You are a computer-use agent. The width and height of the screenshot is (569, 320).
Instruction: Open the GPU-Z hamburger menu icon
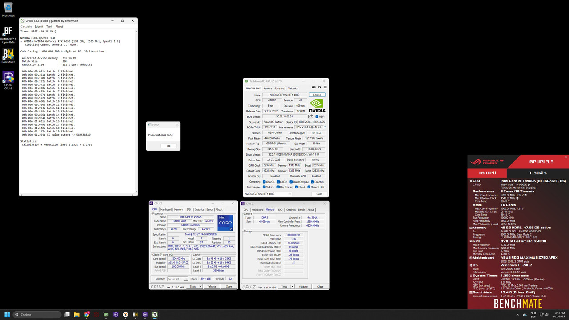coord(325,87)
